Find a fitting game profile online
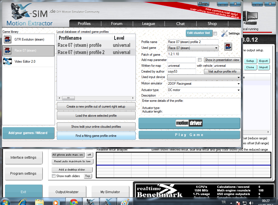This screenshot has width=278, height=205. click(96, 136)
